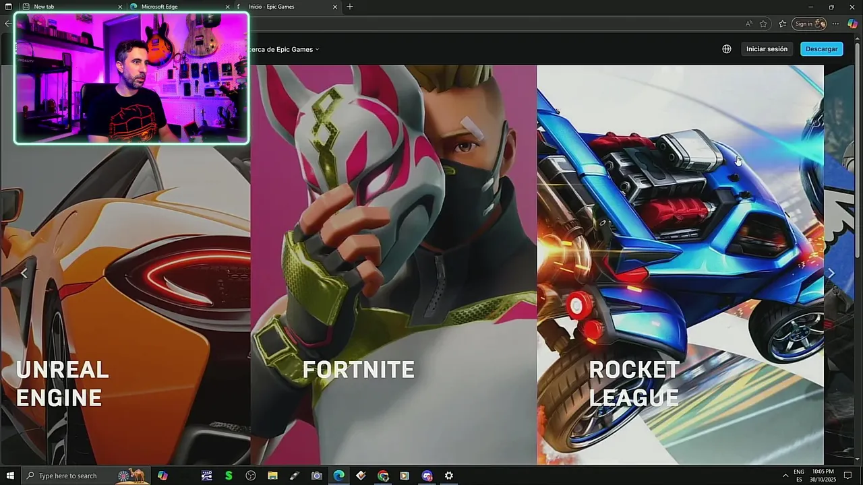This screenshot has height=485, width=863.
Task: Open the tab actions menu icon
Action: tap(9, 7)
